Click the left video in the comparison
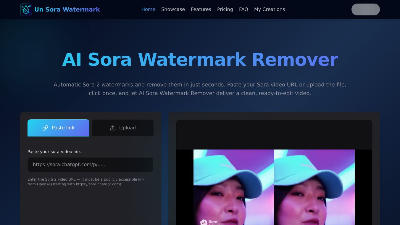 pos(234,187)
